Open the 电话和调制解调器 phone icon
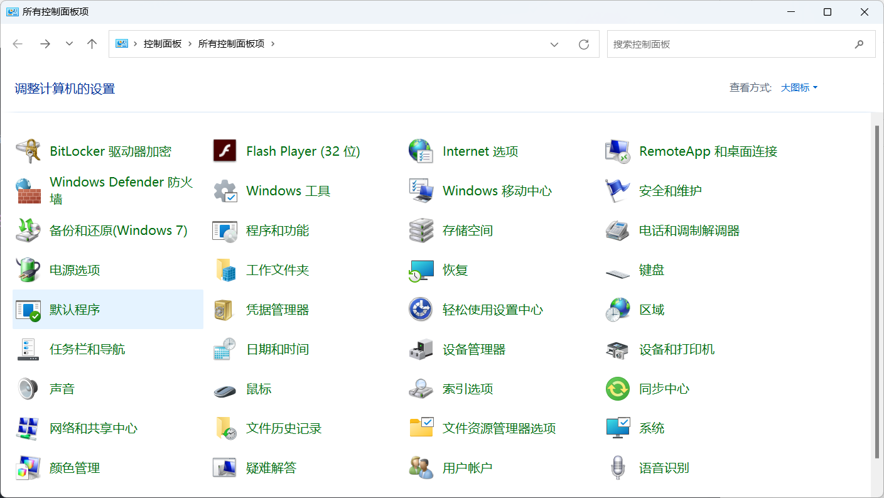 coord(617,230)
